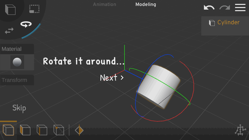Switch to the Animation tab

(x=105, y=4)
